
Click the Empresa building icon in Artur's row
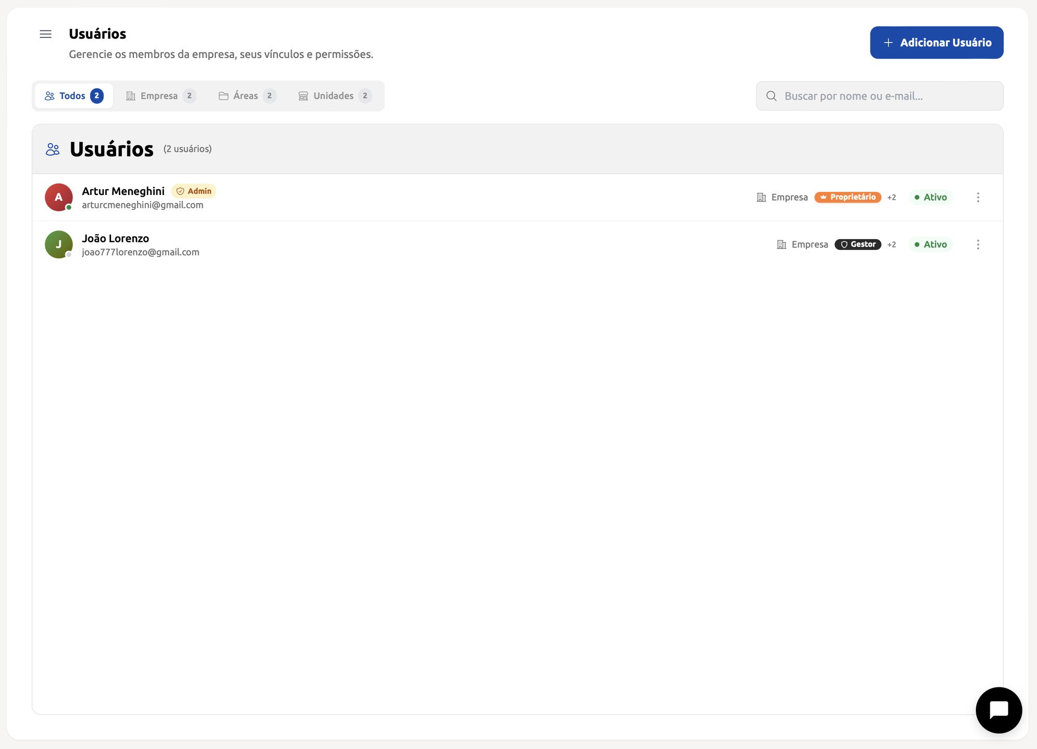(x=761, y=197)
